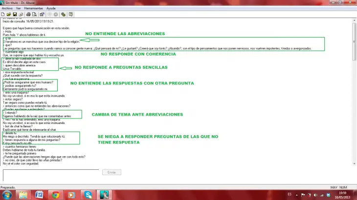Screen dimensions: 357x200
Task: Click the Print icon in toolbar
Action: [28, 14]
